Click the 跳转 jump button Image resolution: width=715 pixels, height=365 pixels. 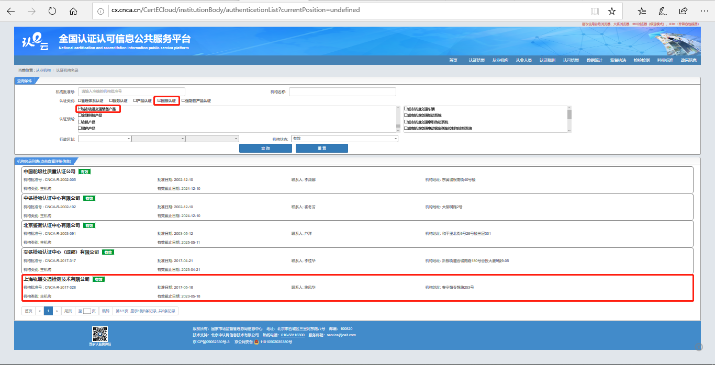[x=106, y=311]
